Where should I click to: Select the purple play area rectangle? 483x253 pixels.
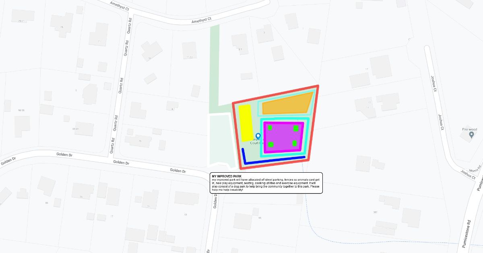[283, 137]
